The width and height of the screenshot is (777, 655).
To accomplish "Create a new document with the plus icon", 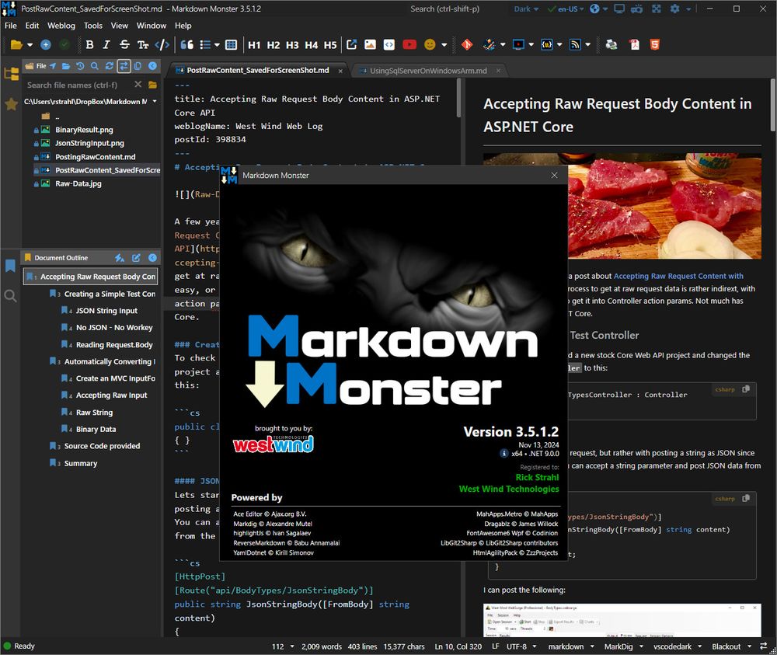I will pyautogui.click(x=46, y=44).
